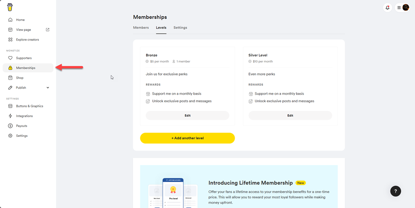Edit the Silver Level membership
The width and height of the screenshot is (415, 208).
pos(290,116)
